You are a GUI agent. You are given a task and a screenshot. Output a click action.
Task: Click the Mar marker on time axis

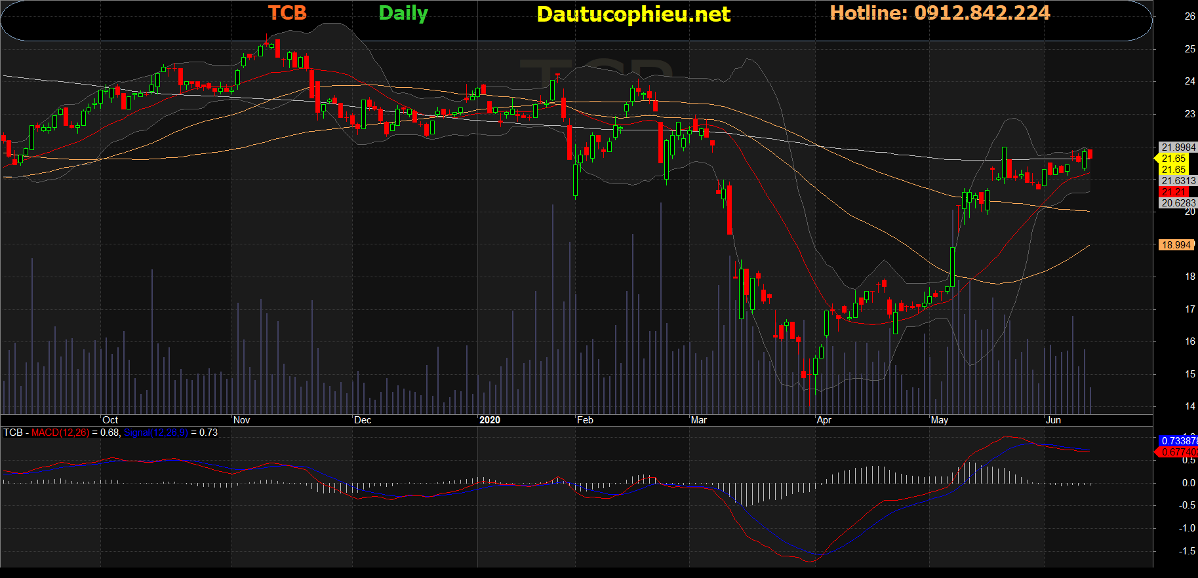tap(698, 420)
